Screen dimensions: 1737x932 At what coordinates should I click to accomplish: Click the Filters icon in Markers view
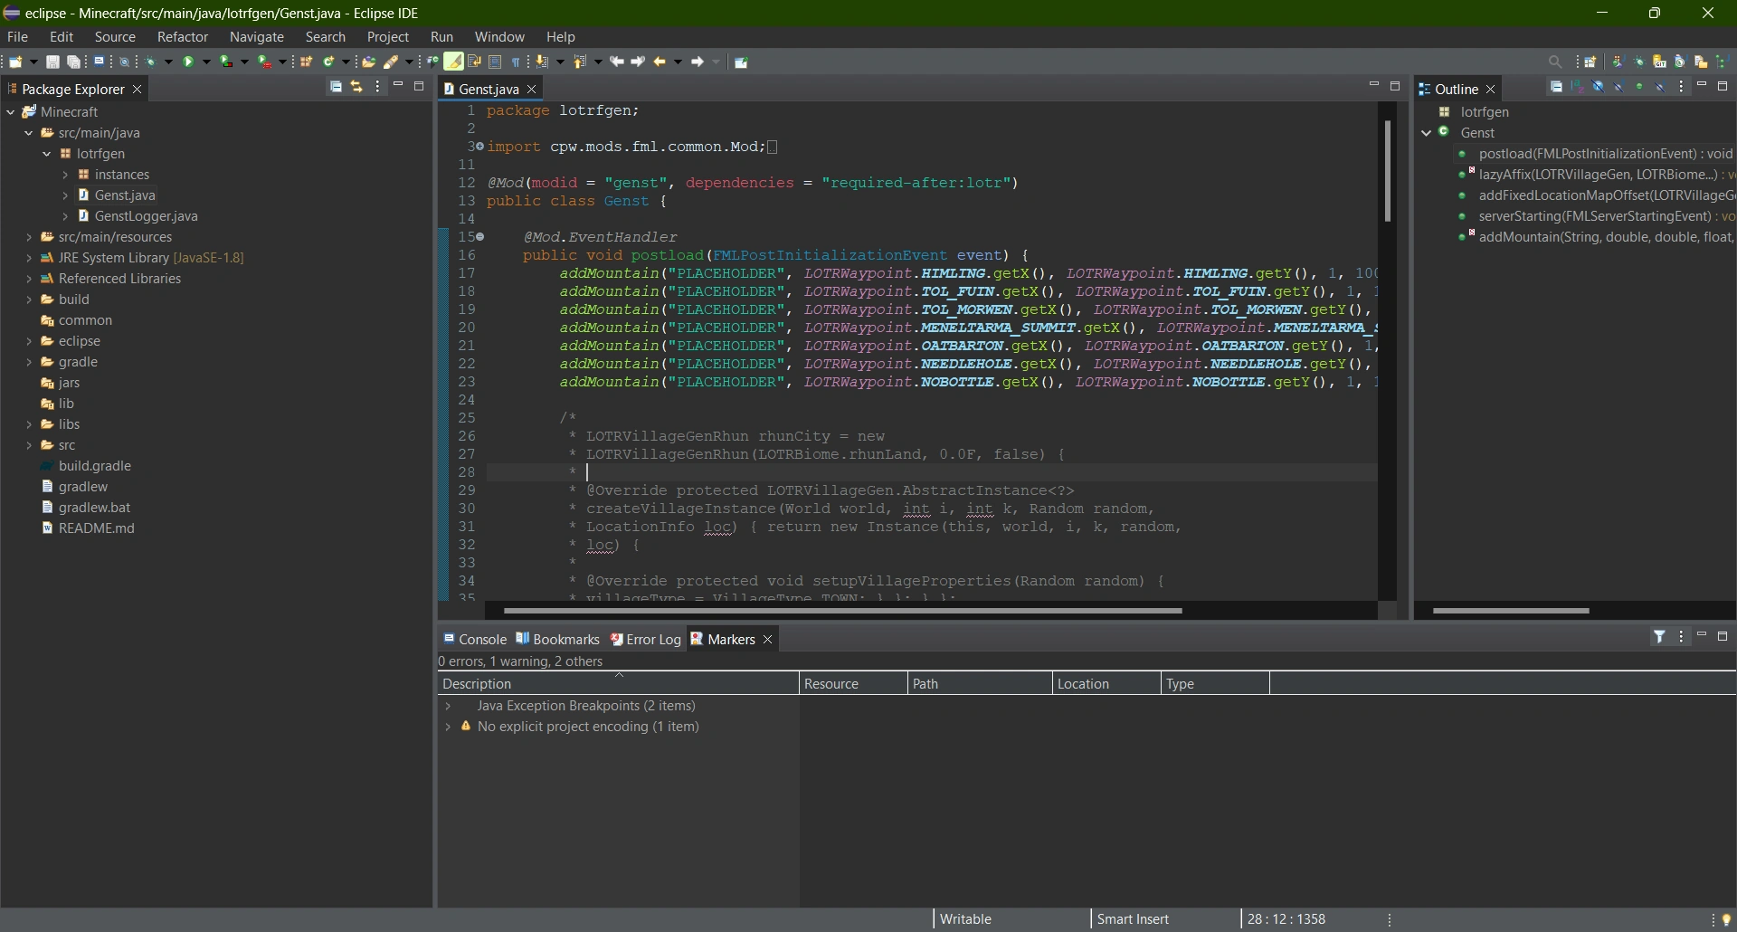tap(1659, 637)
